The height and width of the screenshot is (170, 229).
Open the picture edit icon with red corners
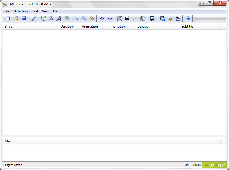pos(119,18)
